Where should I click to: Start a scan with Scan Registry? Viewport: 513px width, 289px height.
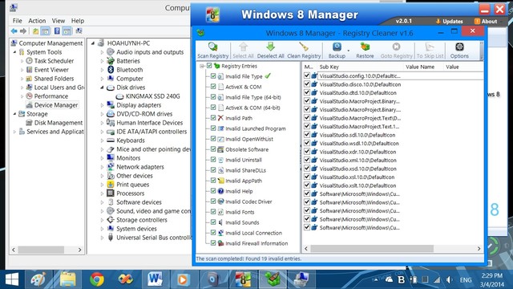click(x=212, y=51)
